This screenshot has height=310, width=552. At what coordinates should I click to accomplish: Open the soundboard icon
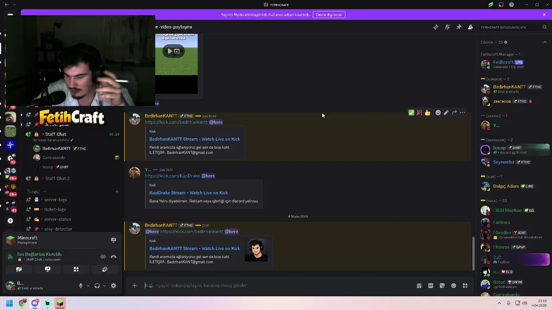pos(105,269)
